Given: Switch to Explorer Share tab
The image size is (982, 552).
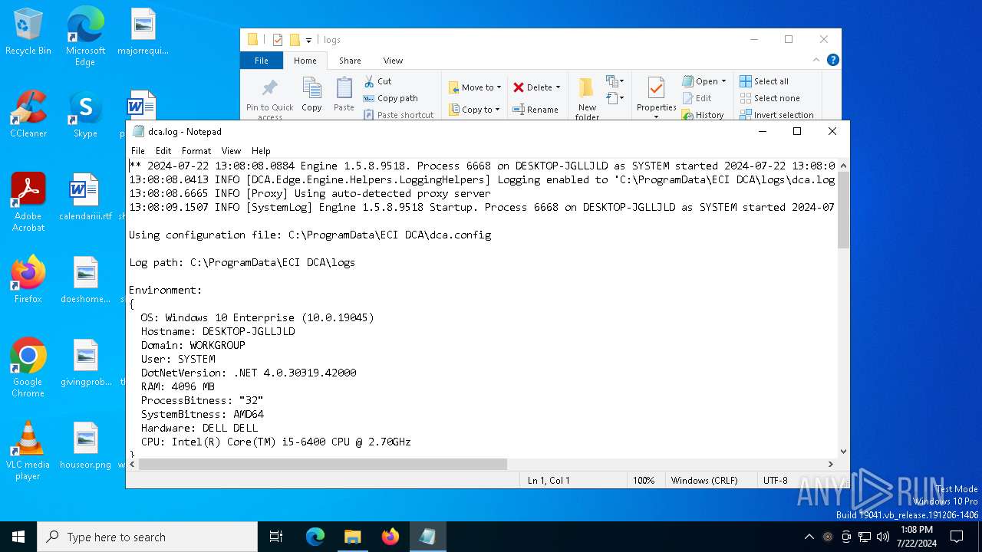Looking at the screenshot, I should (x=350, y=61).
